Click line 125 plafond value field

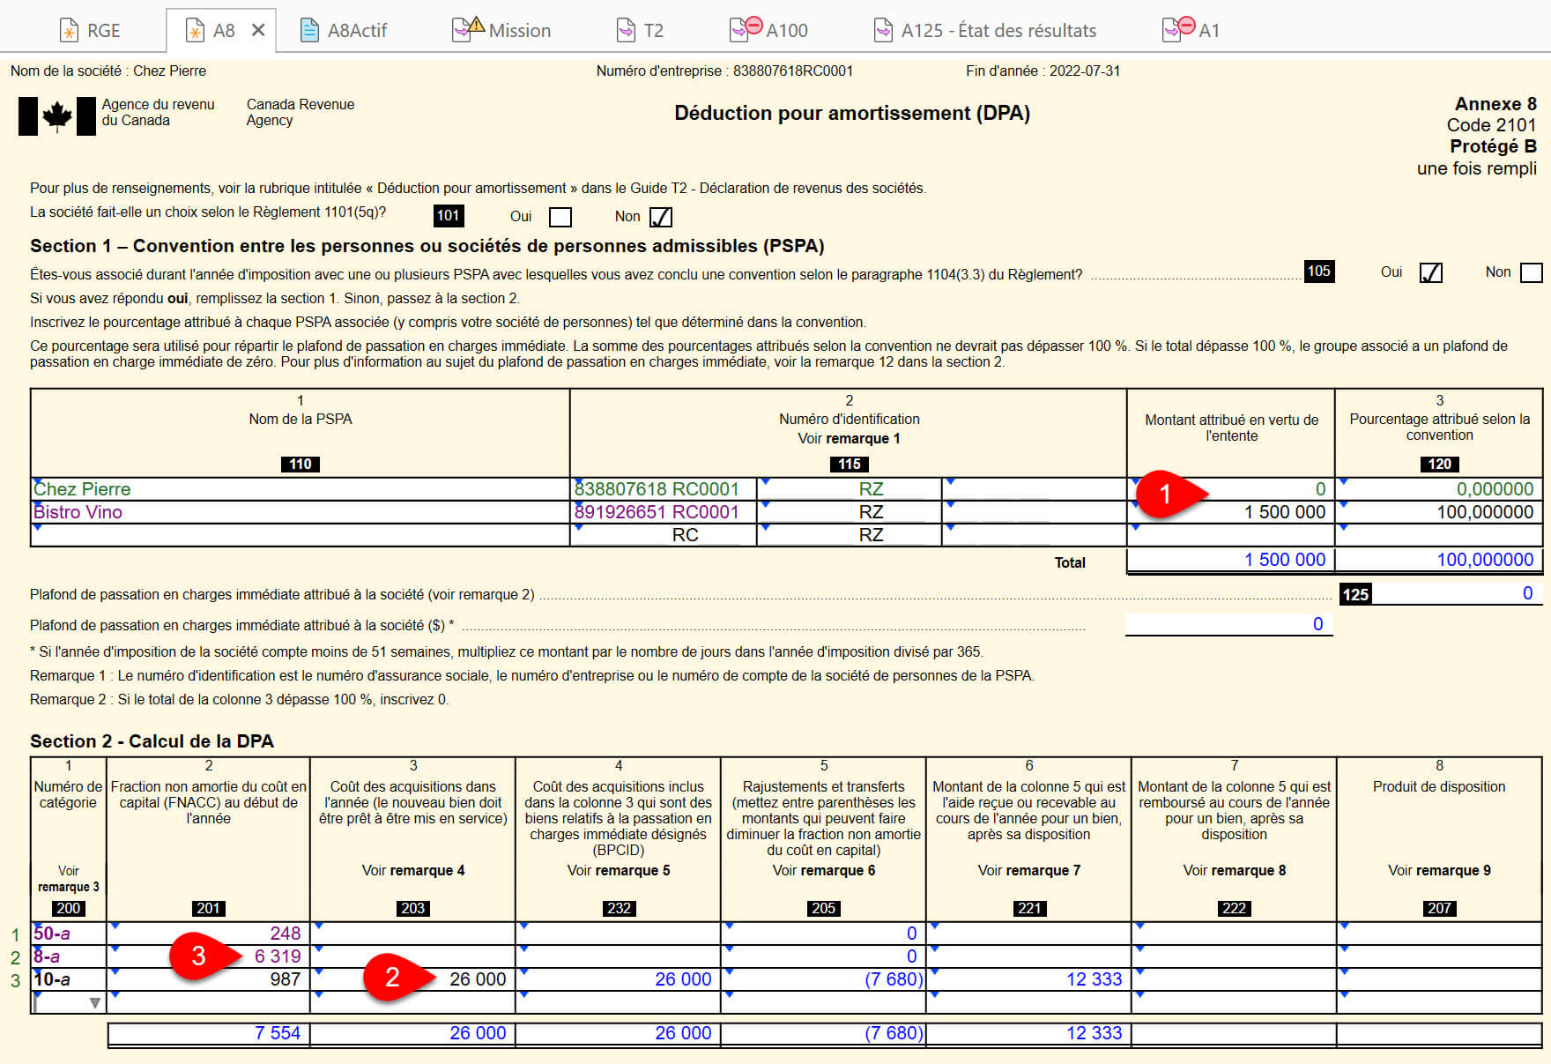pos(1457,594)
